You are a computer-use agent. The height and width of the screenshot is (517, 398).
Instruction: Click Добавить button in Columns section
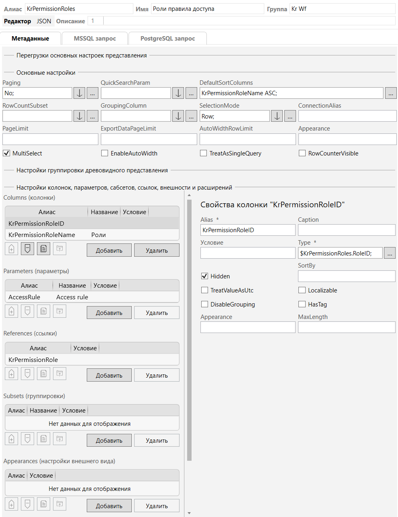coord(109,250)
